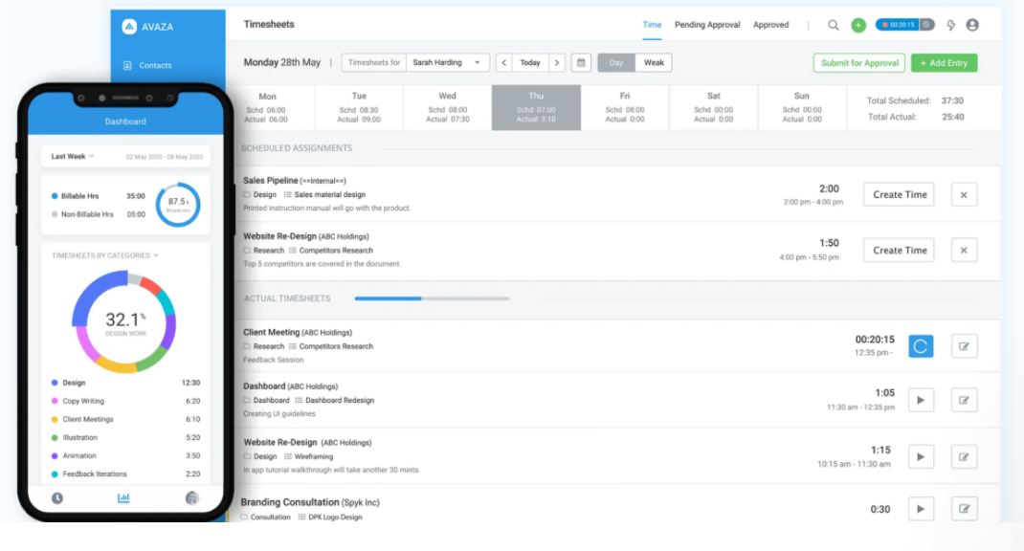
Task: Edit the Client Meeting timesheet entry
Action: coord(964,346)
